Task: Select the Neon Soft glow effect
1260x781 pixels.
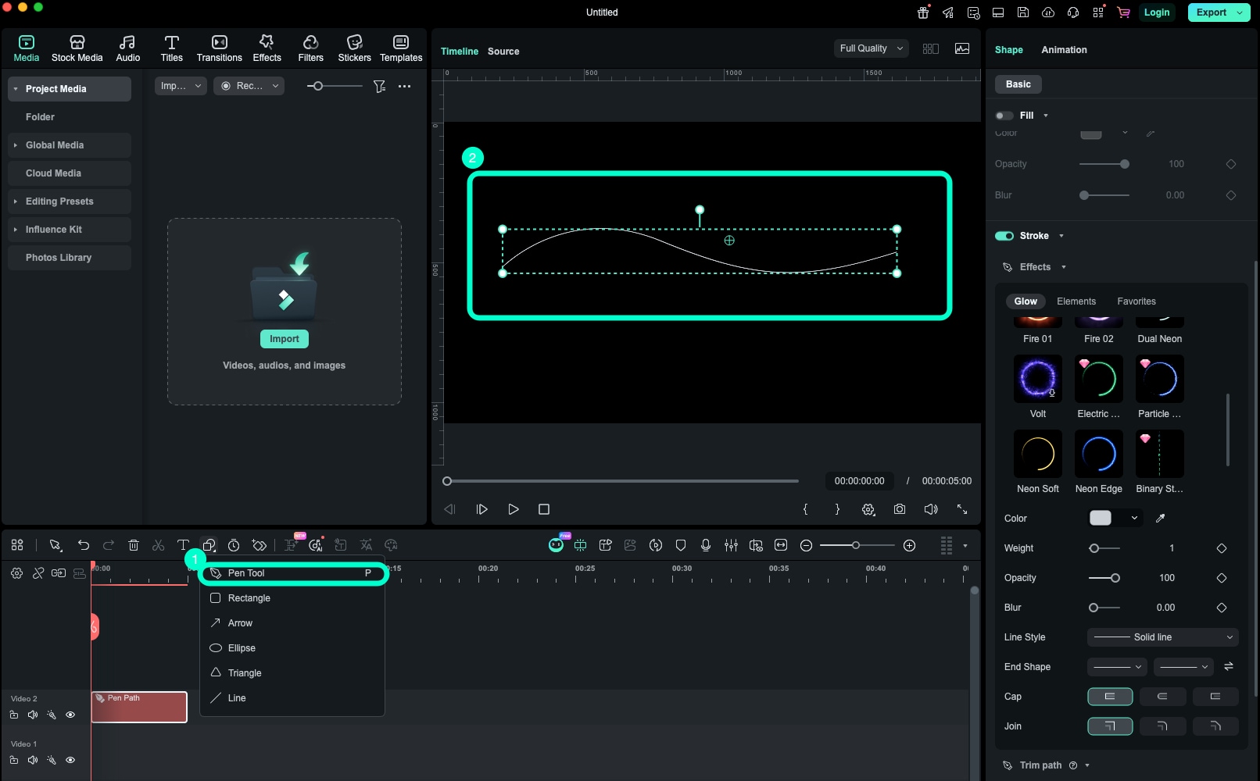Action: click(x=1037, y=454)
